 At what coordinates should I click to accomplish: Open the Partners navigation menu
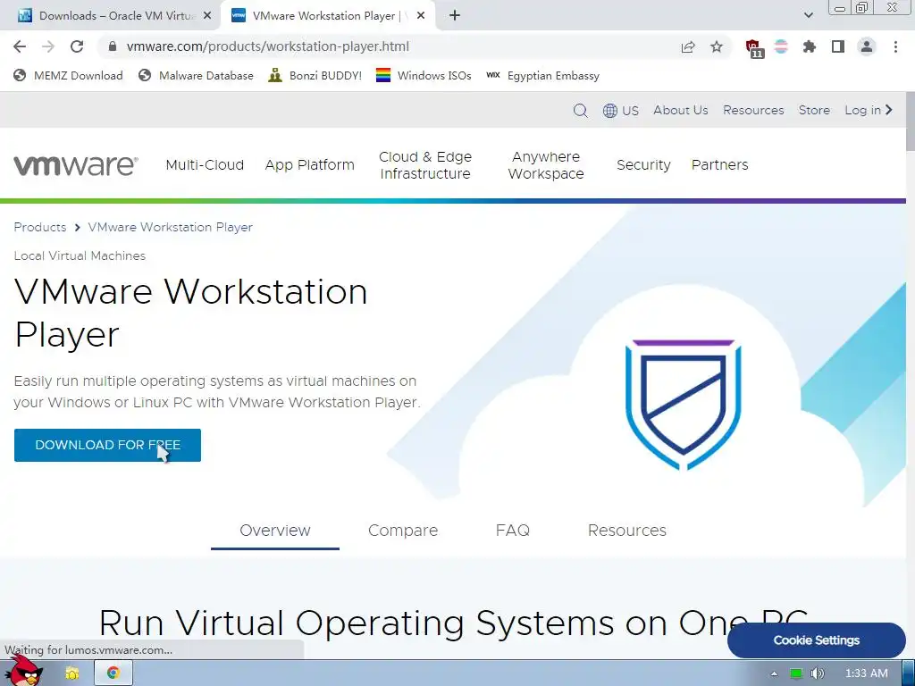(719, 165)
